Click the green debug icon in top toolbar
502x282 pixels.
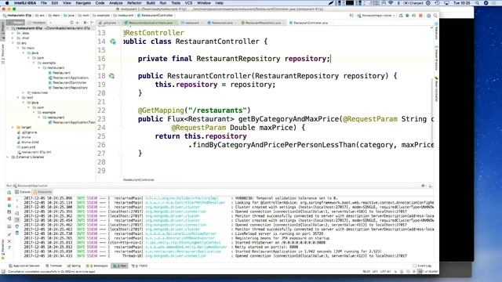tap(407, 16)
